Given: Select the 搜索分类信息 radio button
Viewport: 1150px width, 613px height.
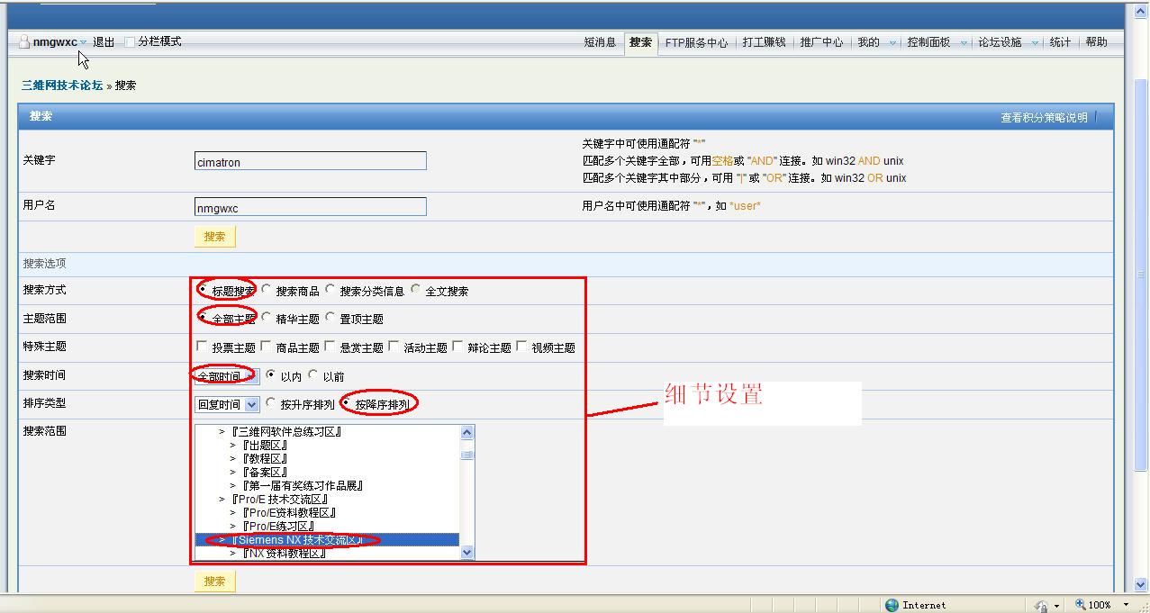Looking at the screenshot, I should 330,290.
